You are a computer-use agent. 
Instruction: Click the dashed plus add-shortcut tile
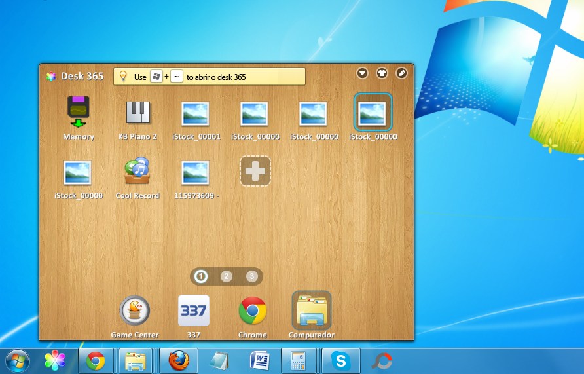coord(255,171)
